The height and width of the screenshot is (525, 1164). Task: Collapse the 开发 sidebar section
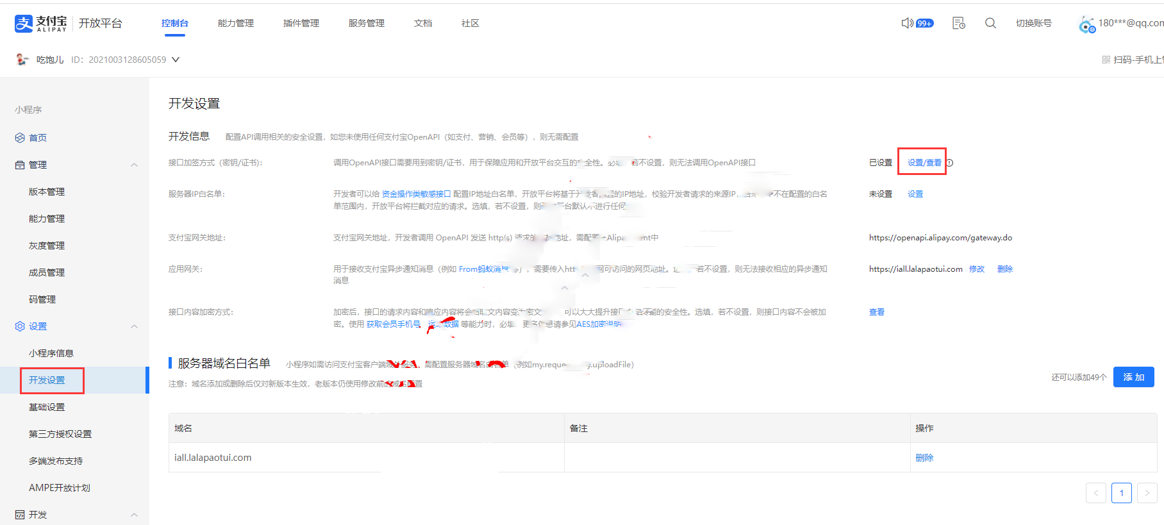[134, 515]
